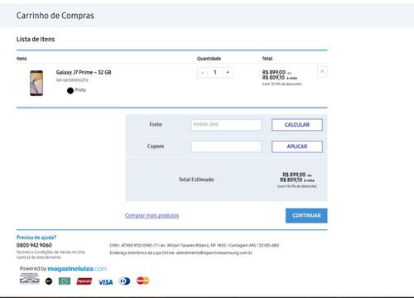Click the Quantidade column header
The height and width of the screenshot is (298, 414).
click(209, 59)
